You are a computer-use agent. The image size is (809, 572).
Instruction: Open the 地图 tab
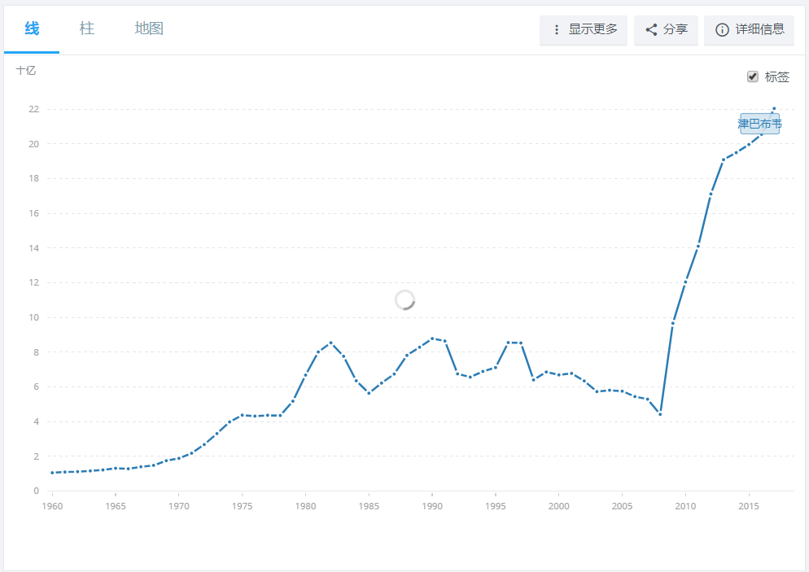point(149,28)
